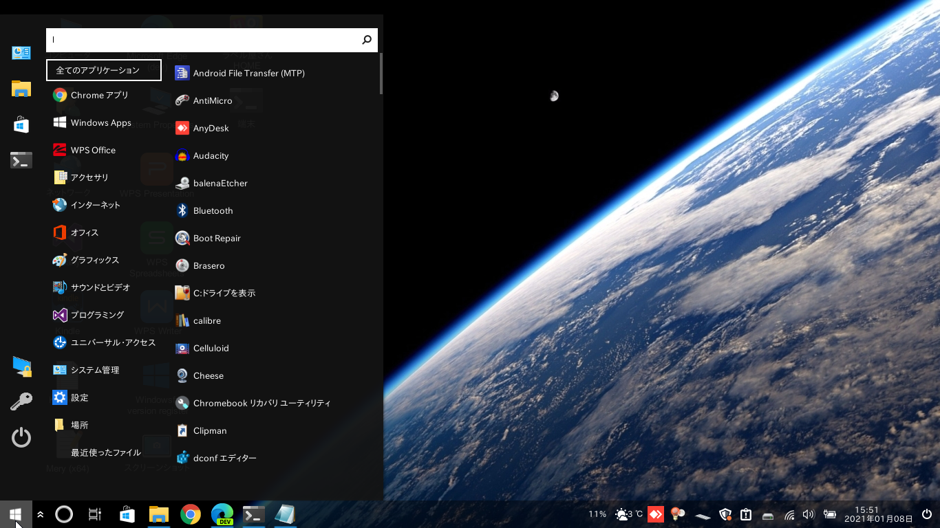Click lock screen icon in menu sidebar
This screenshot has height=528, width=940.
tap(21, 366)
